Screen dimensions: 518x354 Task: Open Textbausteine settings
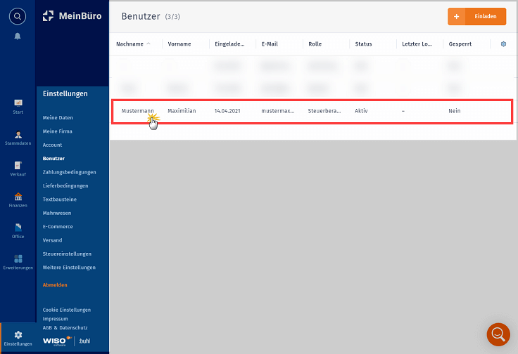coord(59,199)
